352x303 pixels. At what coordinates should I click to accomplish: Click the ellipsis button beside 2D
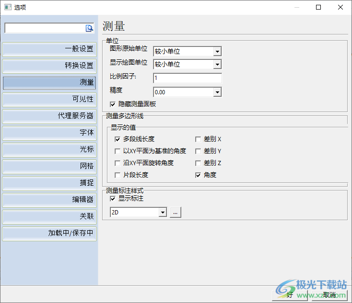click(176, 212)
